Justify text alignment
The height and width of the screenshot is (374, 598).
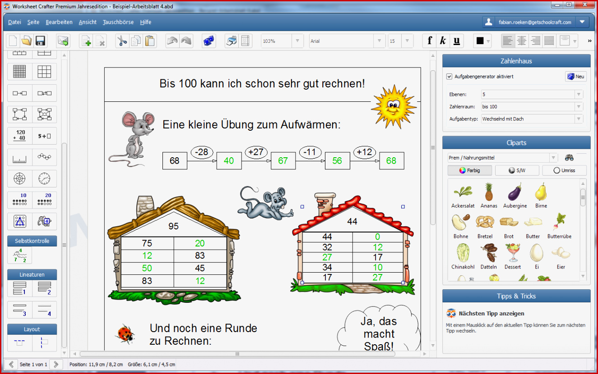pos(549,41)
